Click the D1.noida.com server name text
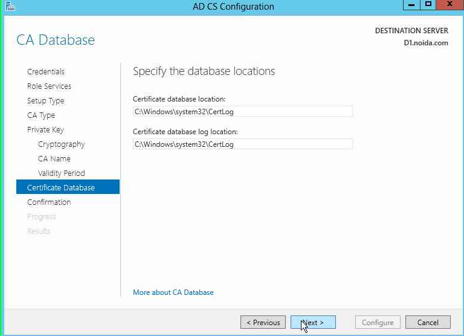This screenshot has height=336, width=464. 426,43
